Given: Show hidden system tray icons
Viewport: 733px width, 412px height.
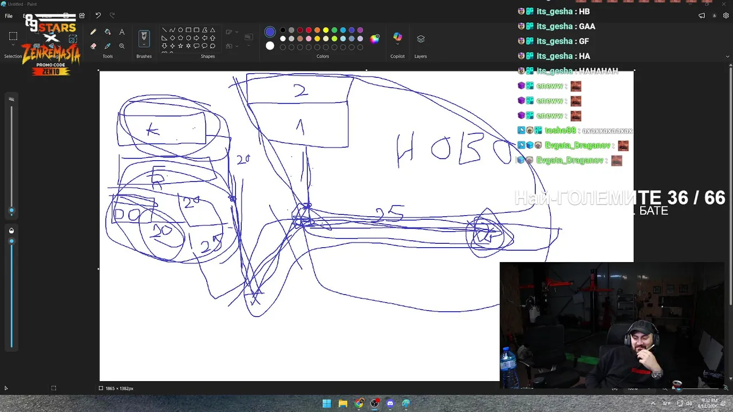Looking at the screenshot, I should 653,403.
